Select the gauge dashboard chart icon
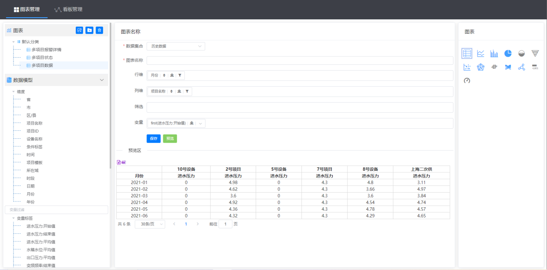This screenshot has height=270, width=547. (x=467, y=80)
